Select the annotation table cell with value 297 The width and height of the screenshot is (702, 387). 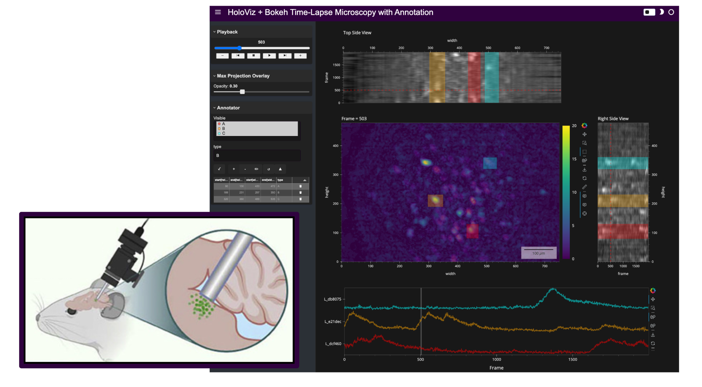point(253,192)
